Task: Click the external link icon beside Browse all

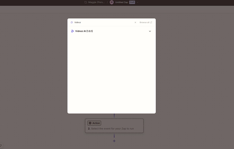Action: pyautogui.click(x=151, y=22)
